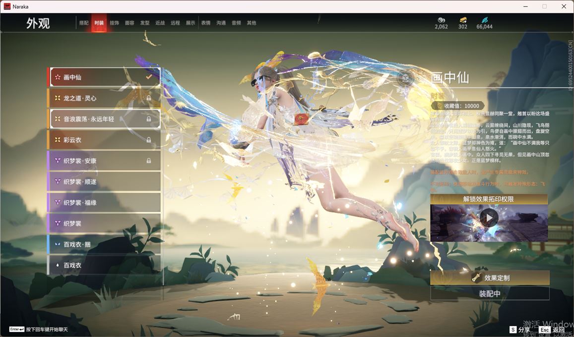
Task: Click the gold ingot currency icon
Action: coord(463,20)
